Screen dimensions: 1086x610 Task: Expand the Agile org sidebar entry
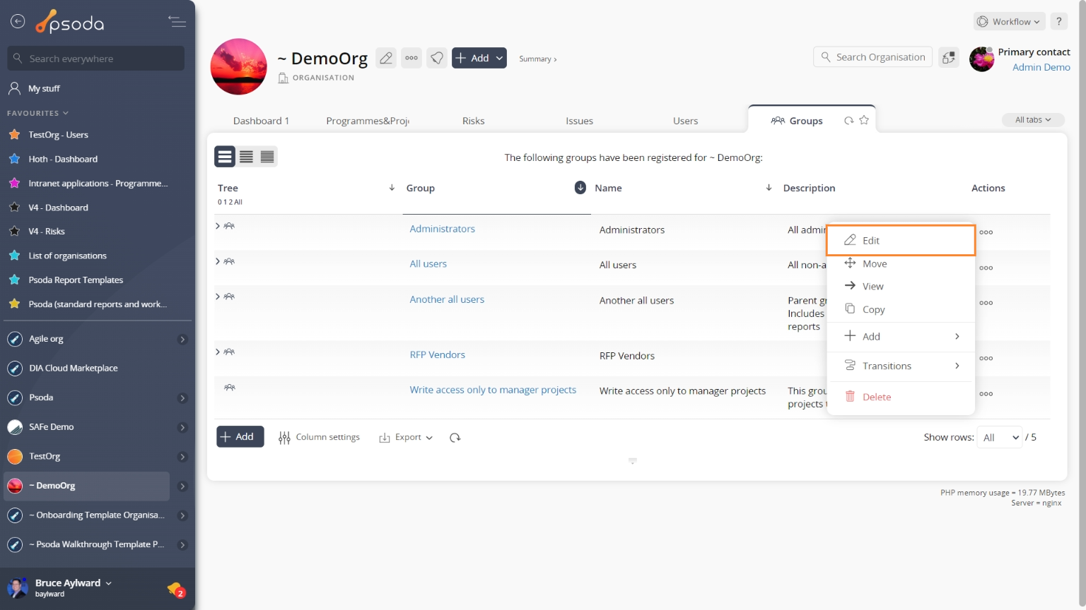tap(182, 340)
